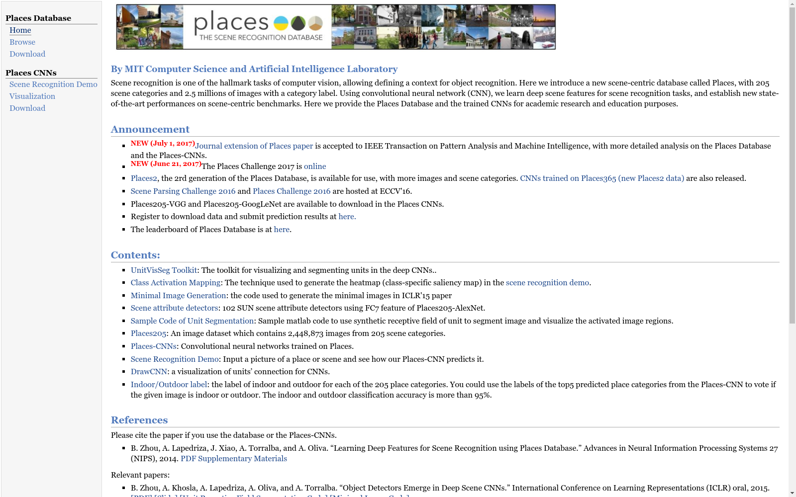This screenshot has height=497, width=796.
Task: Click the 'NEW (June 21, 2017)' label
Action: pos(166,164)
